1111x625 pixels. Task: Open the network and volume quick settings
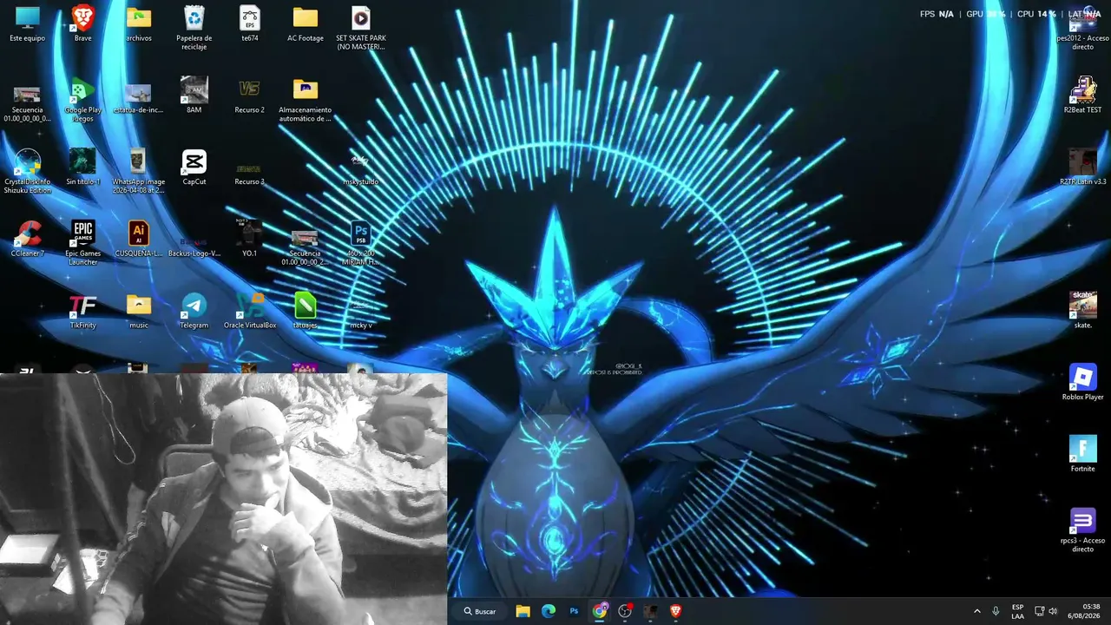[1046, 611]
